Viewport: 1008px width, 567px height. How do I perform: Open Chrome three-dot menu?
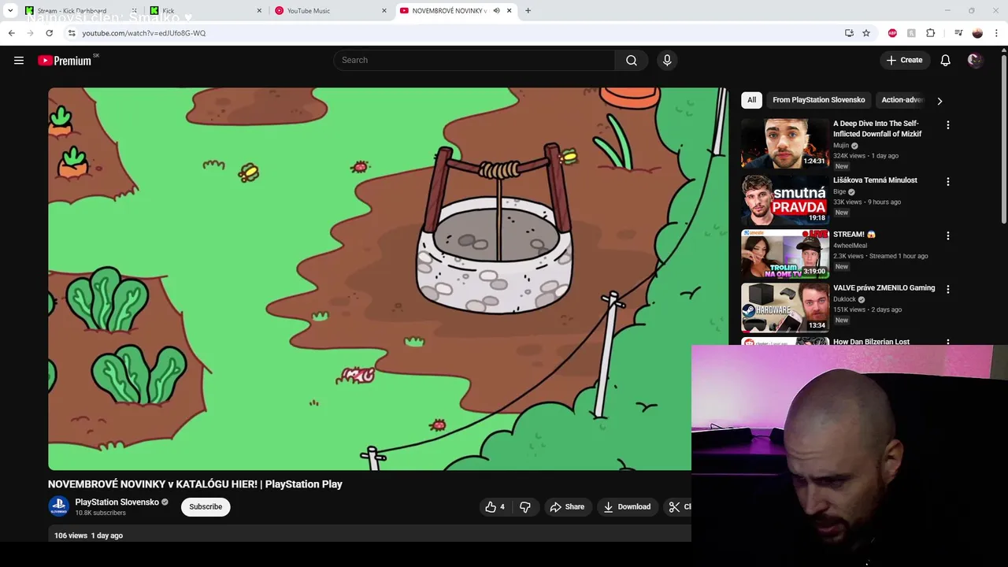(997, 33)
